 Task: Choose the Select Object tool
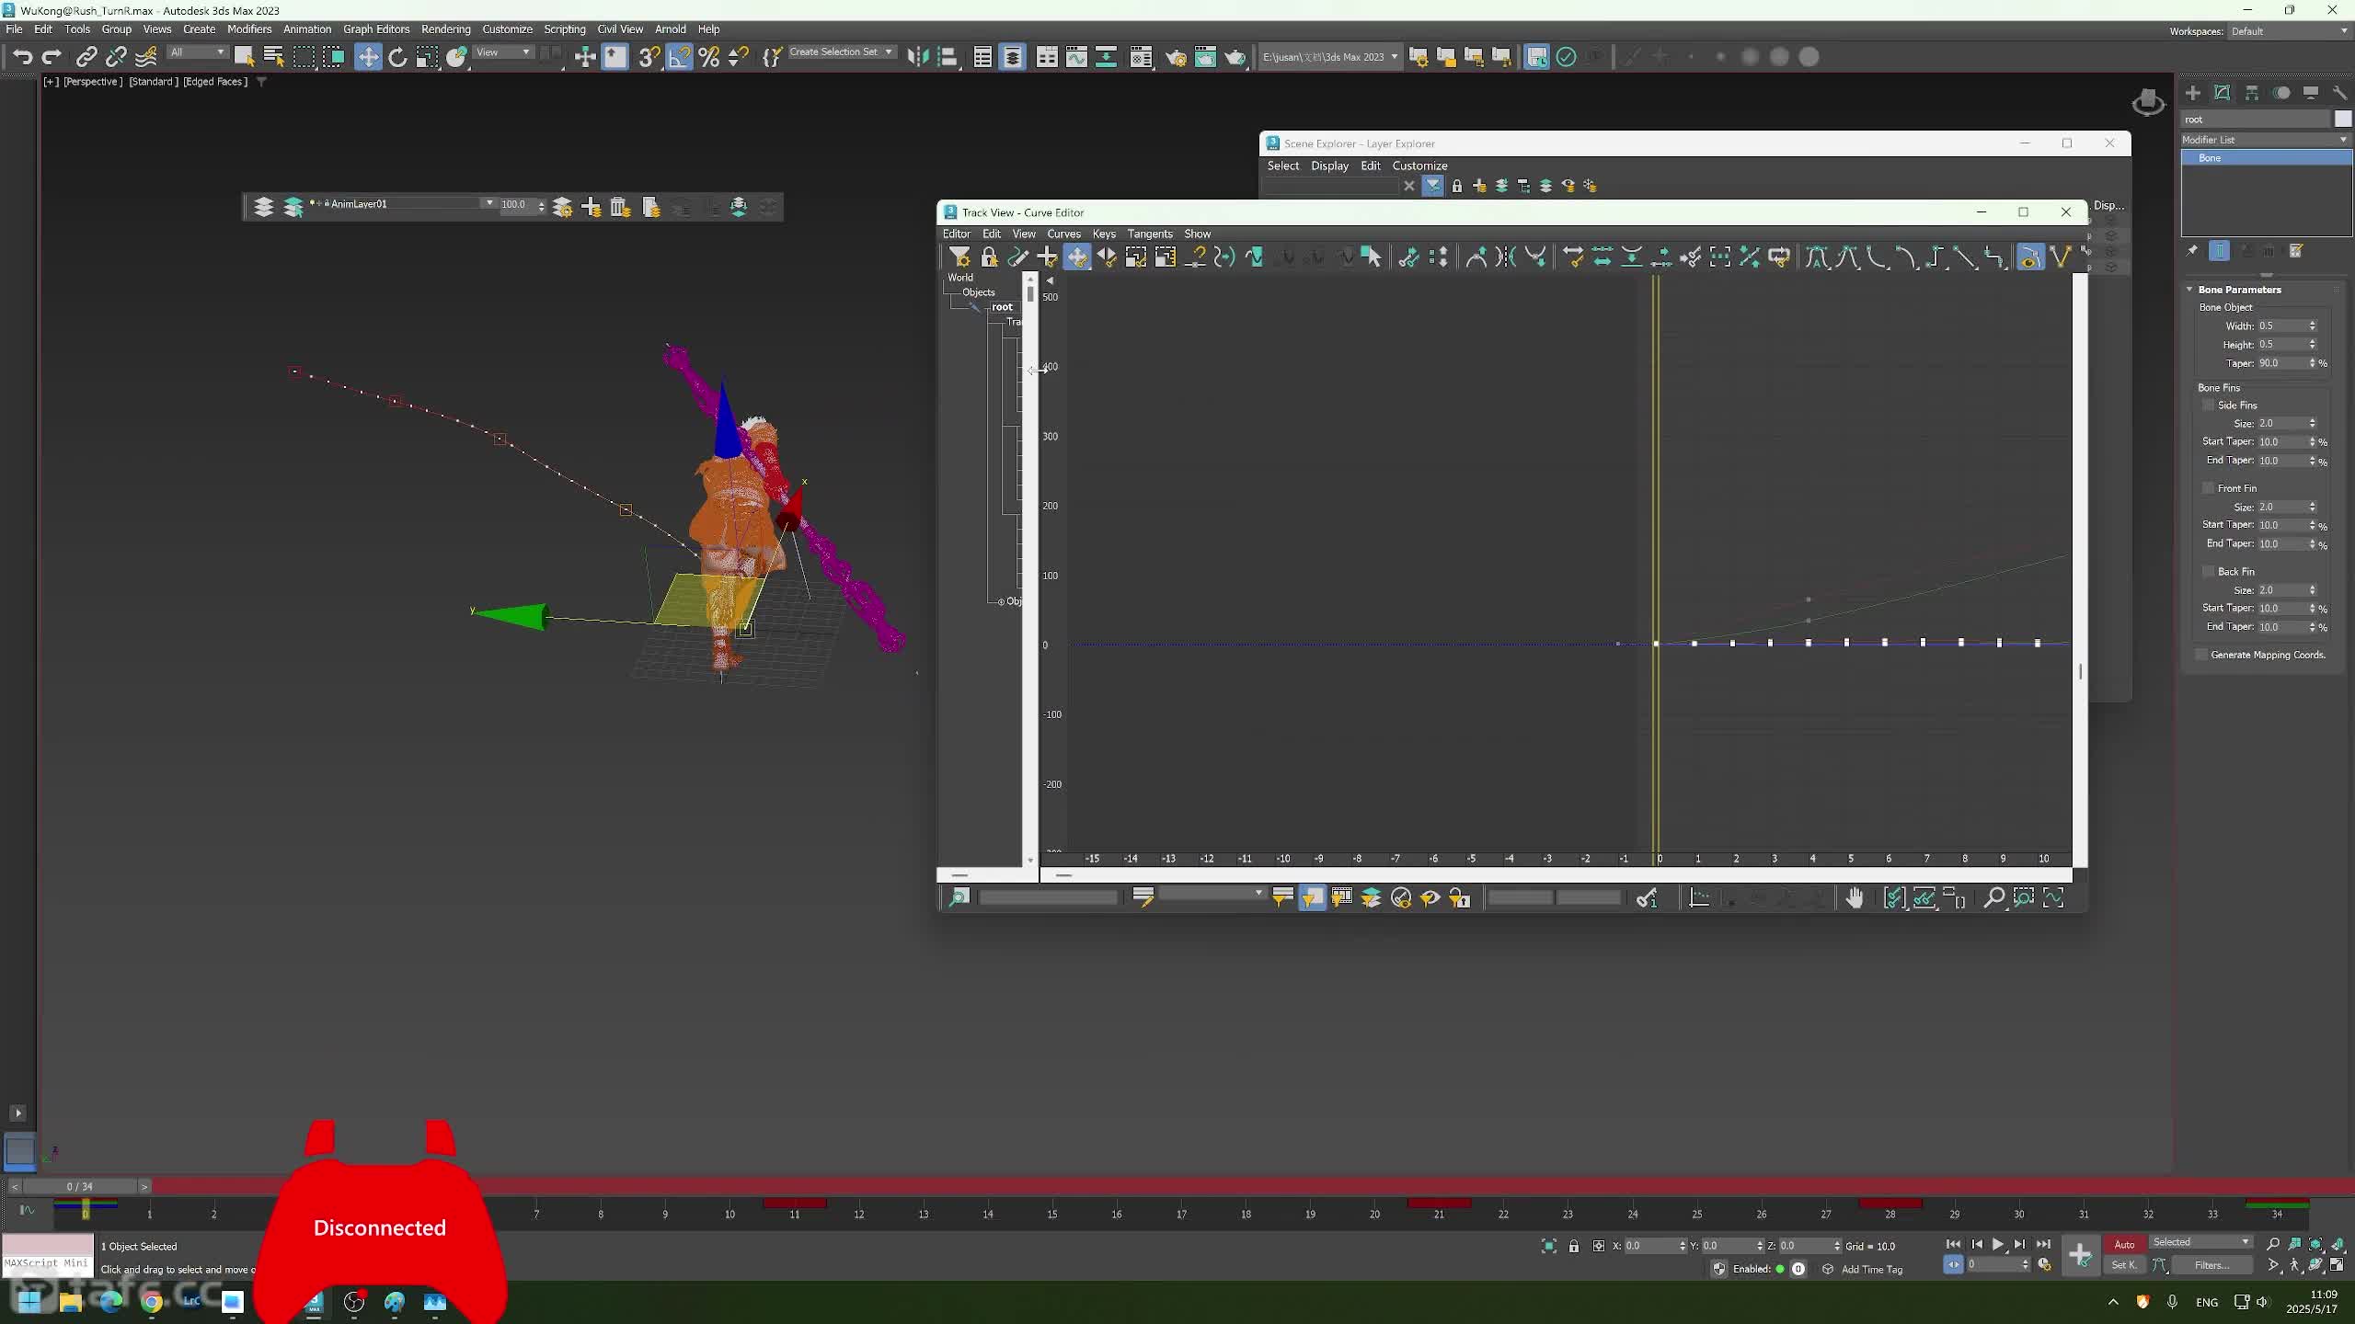point(244,57)
